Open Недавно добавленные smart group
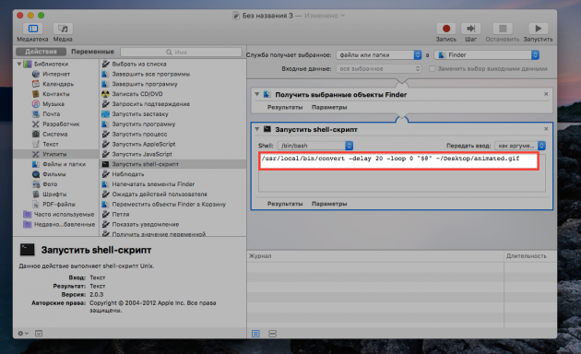 pyautogui.click(x=65, y=224)
